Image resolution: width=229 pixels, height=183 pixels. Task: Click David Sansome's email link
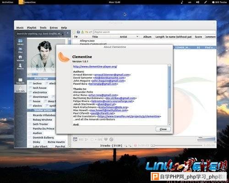click(x=109, y=78)
